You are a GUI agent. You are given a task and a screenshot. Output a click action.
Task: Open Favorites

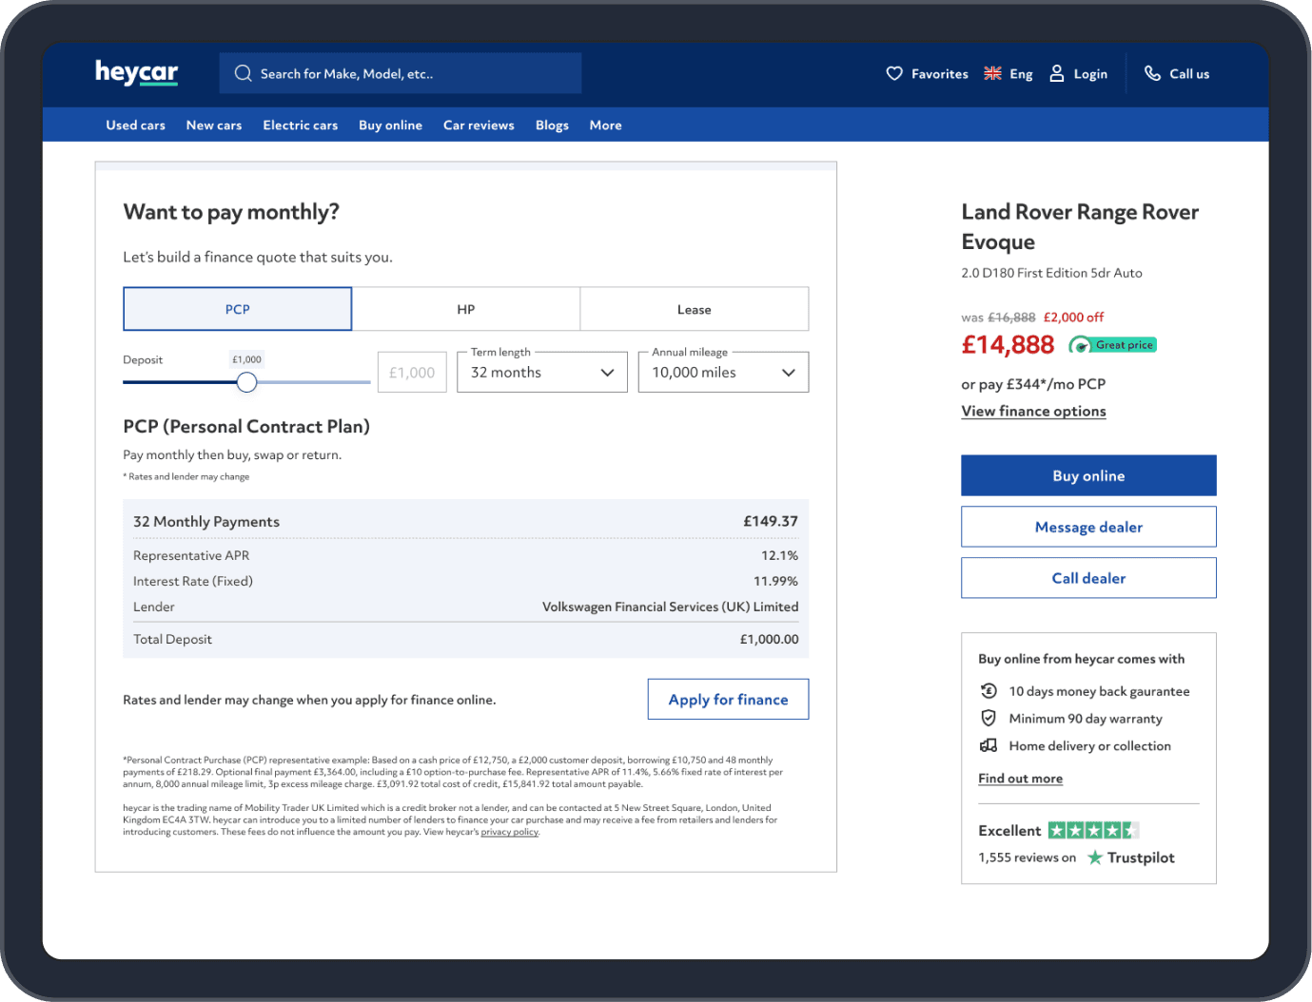point(928,73)
